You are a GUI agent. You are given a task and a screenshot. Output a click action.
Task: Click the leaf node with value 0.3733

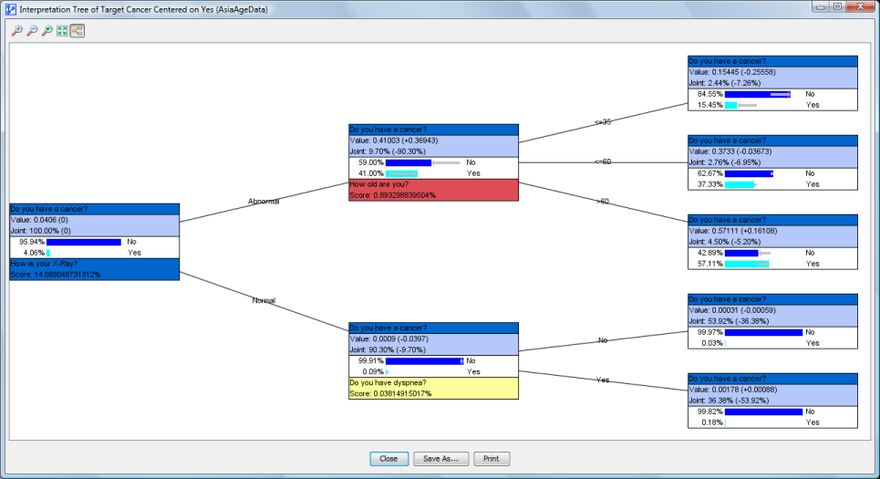pos(772,151)
